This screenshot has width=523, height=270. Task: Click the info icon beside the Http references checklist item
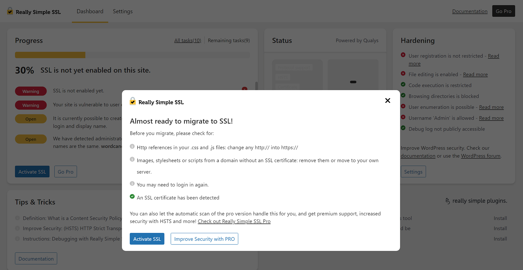(132, 146)
